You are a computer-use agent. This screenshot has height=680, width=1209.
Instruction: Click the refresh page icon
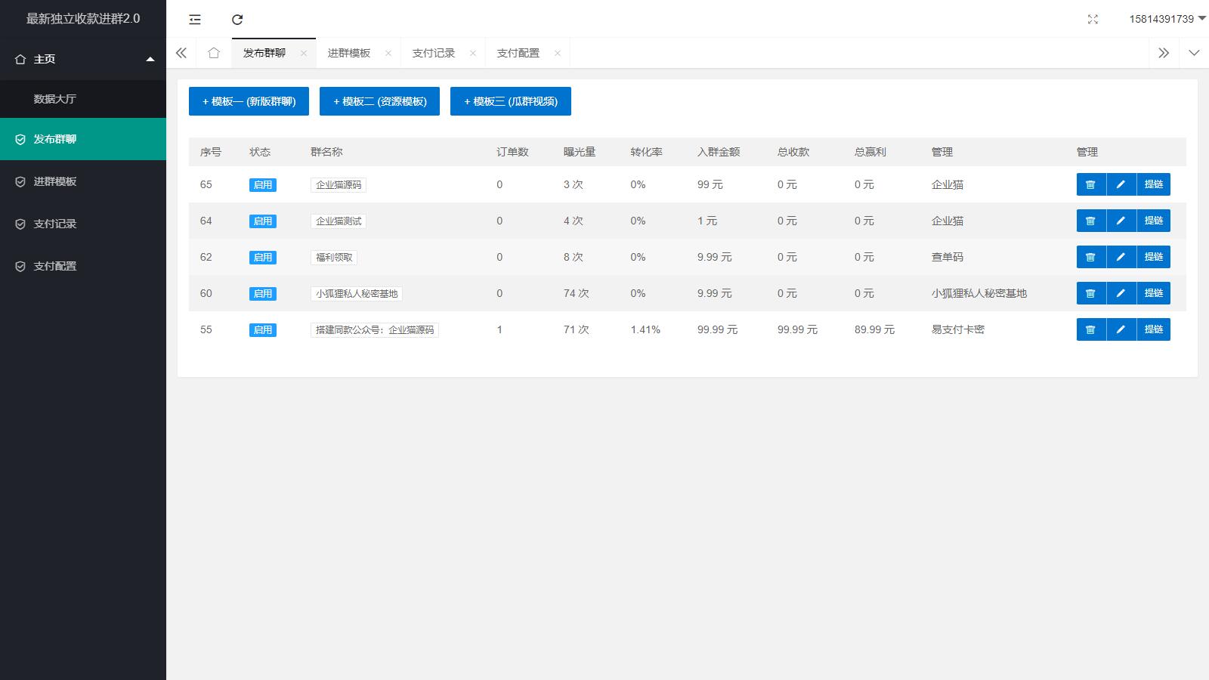point(237,20)
